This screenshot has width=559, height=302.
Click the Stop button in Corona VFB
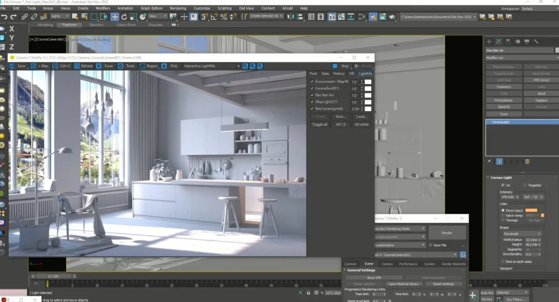pyautogui.click(x=341, y=66)
